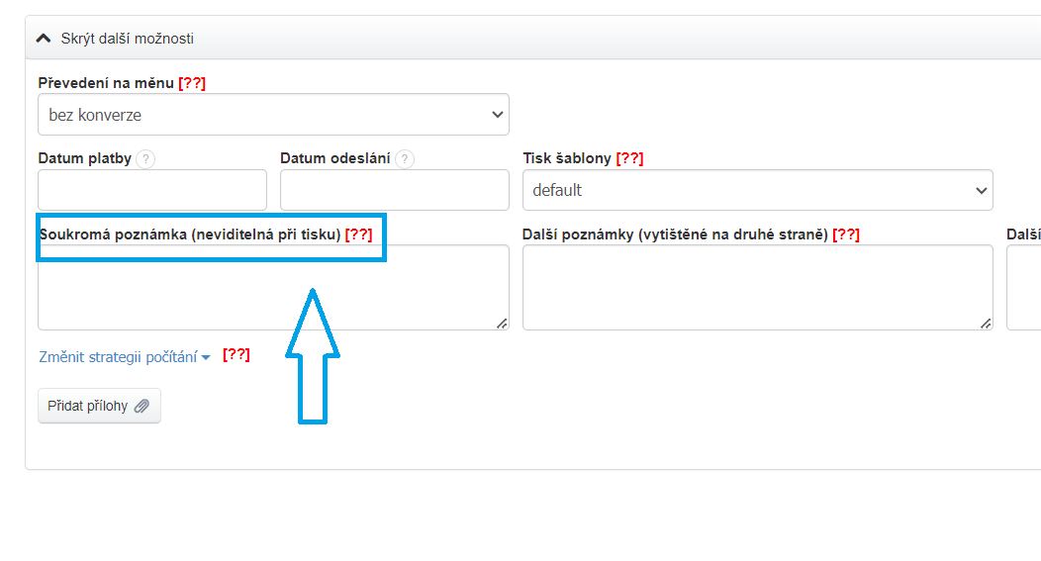This screenshot has width=1041, height=561.
Task: Click the partially visible third notes text area
Action: (1023, 288)
